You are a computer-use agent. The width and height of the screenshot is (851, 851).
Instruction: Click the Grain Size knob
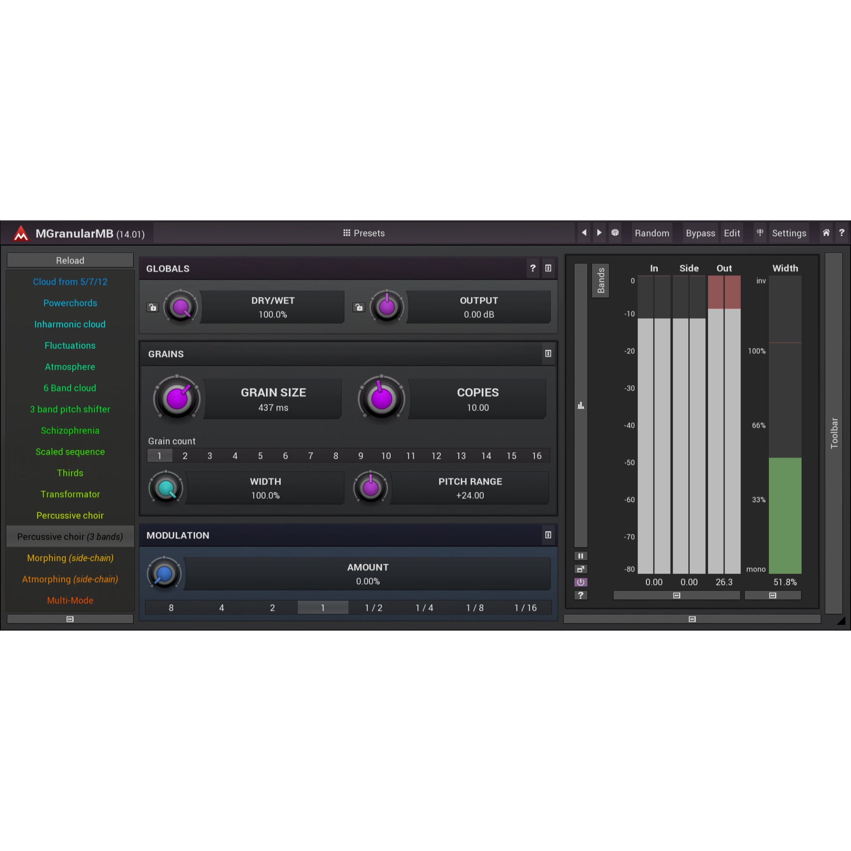pyautogui.click(x=177, y=399)
